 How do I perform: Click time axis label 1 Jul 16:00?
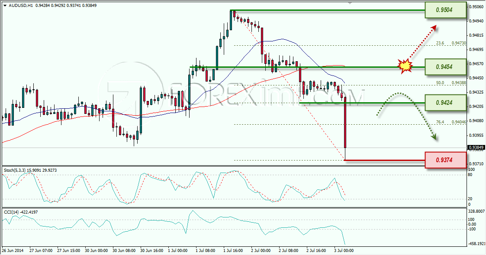(233, 250)
